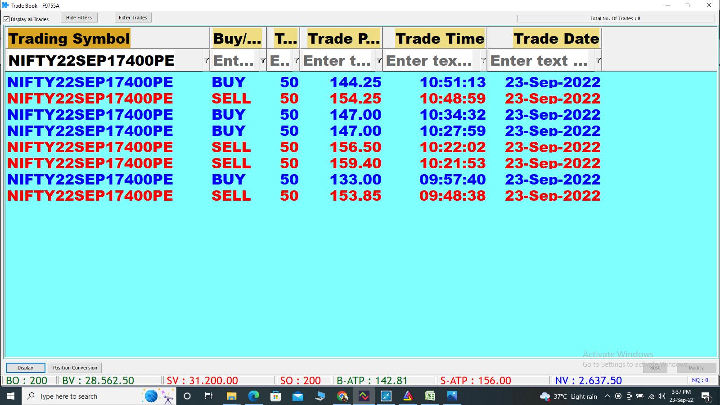This screenshot has width=720, height=405.
Task: Open Cortana circle icon on taskbar
Action: (x=187, y=396)
